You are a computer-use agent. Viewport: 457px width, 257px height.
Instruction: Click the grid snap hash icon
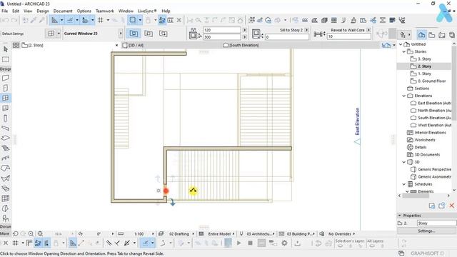(101, 20)
